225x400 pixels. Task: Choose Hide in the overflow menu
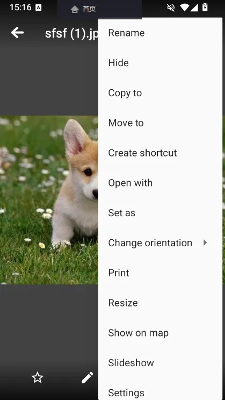pyautogui.click(x=160, y=63)
